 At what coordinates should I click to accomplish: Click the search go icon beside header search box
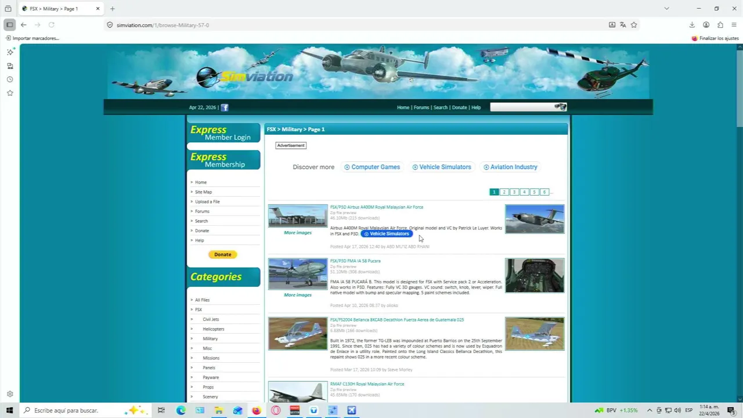pos(560,107)
